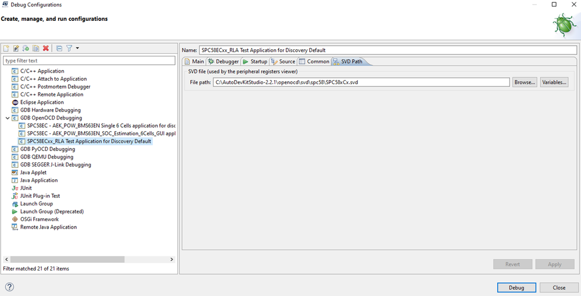
Task: Collapse the GDB OpenOCD Debugging node
Action: [x=8, y=118]
